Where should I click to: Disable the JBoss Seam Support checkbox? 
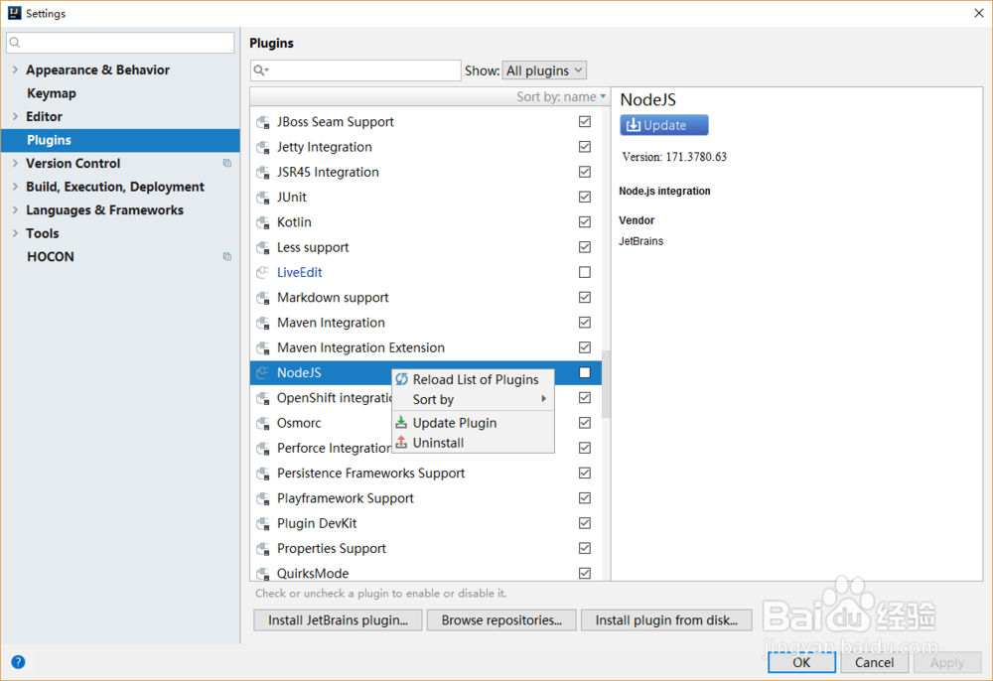click(585, 121)
